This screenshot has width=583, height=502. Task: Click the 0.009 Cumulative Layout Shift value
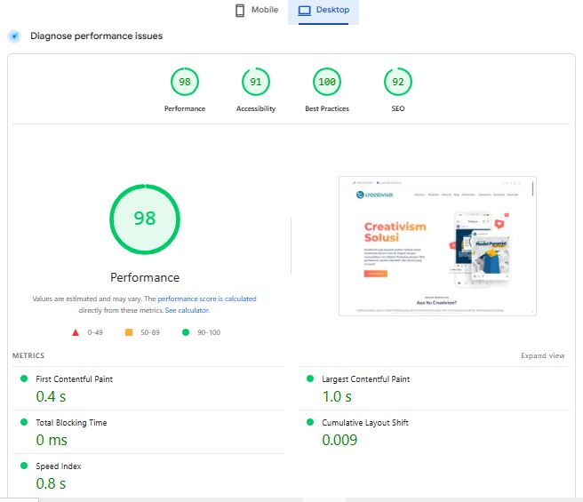tap(339, 440)
